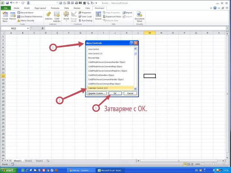Click Record Macro
Viewport: 231px width, 173px height.
click(28, 13)
